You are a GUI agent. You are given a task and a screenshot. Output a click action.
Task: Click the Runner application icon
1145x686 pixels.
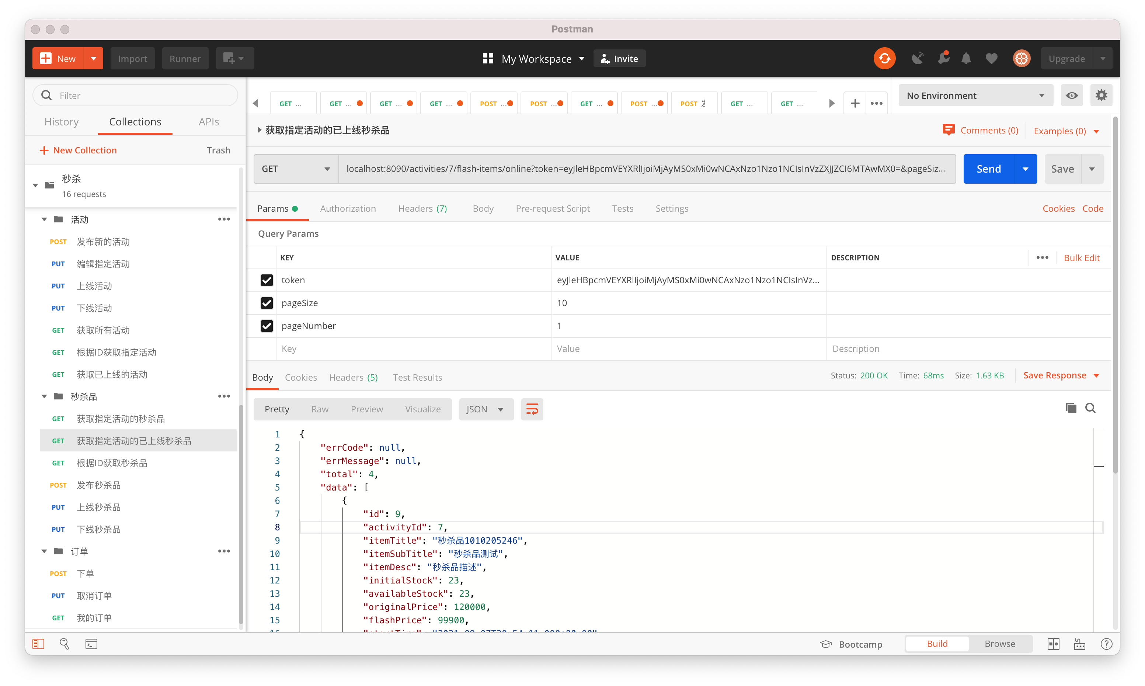coord(184,59)
